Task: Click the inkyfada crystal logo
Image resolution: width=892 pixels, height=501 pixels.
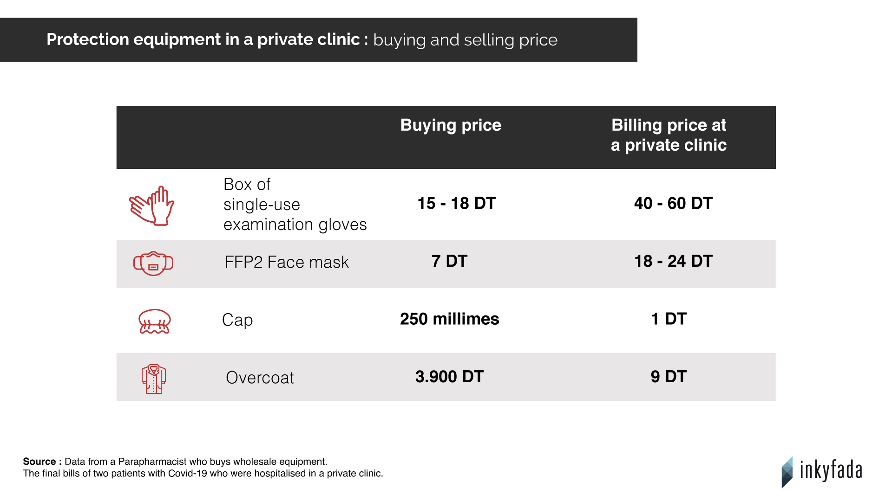Action: click(x=787, y=472)
